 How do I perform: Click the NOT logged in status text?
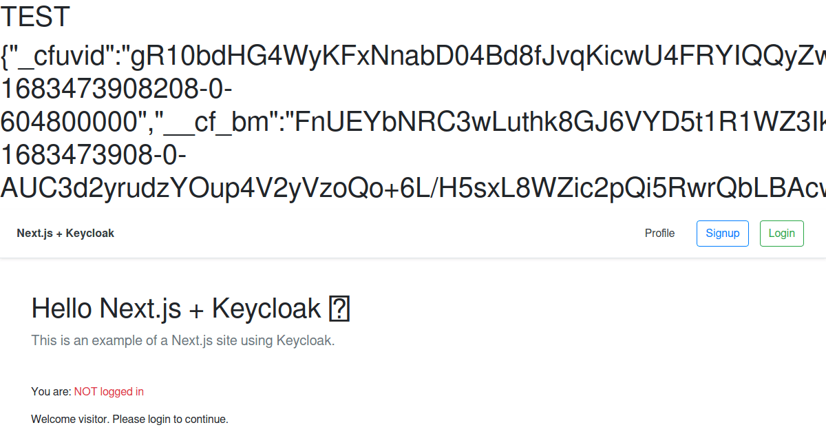coord(109,391)
